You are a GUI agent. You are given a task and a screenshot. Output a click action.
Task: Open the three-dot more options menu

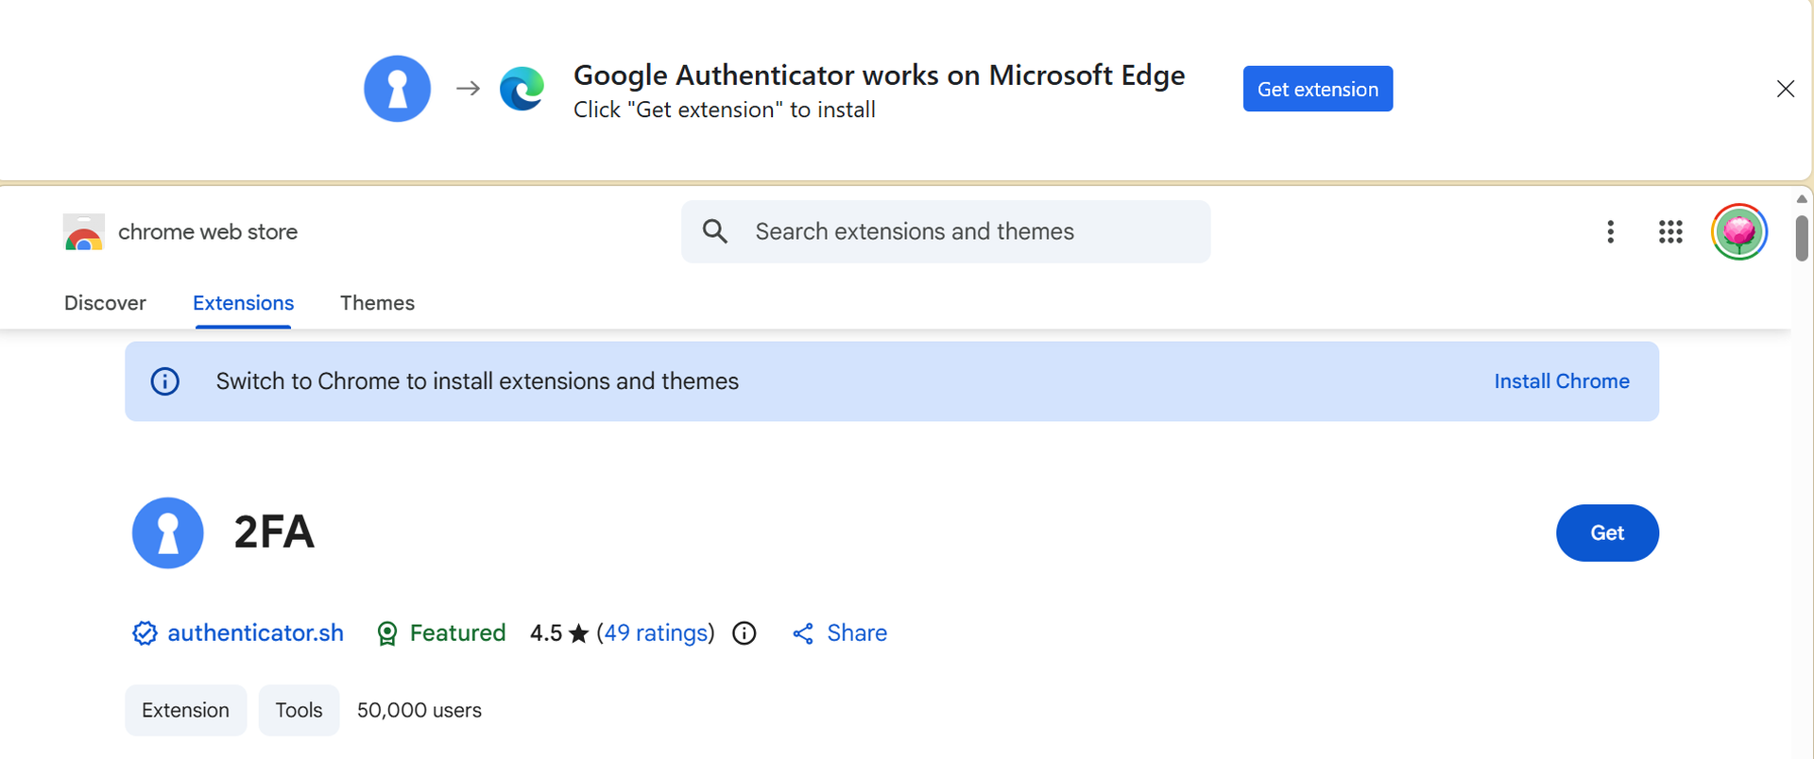[1610, 232]
